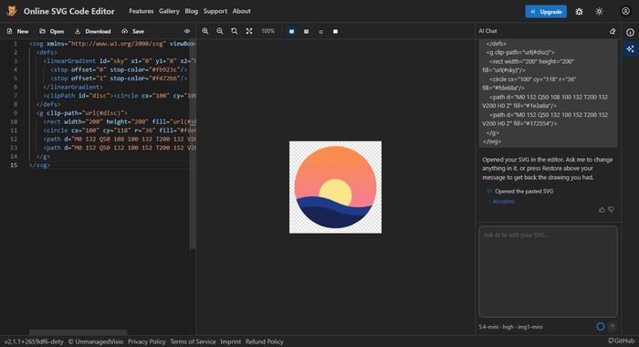Open the bug report icon
Viewport: 639px width, 347px height.
tap(579, 12)
